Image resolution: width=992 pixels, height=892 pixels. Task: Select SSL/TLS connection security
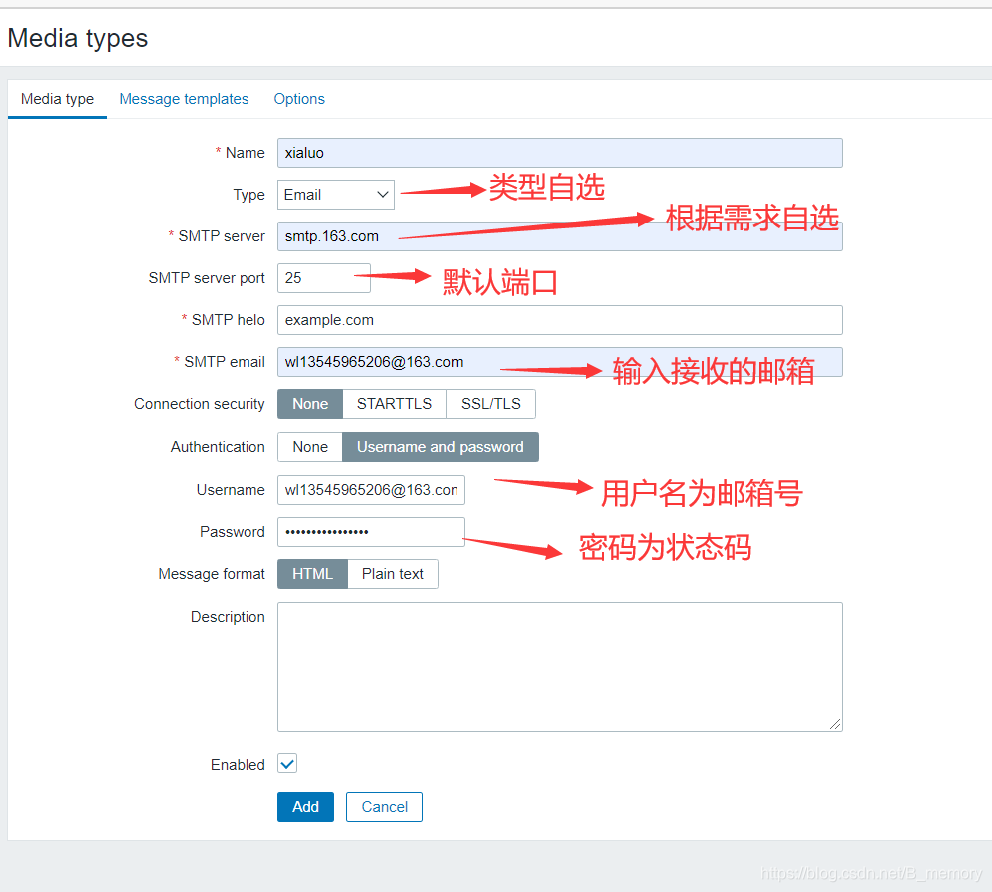tap(491, 404)
